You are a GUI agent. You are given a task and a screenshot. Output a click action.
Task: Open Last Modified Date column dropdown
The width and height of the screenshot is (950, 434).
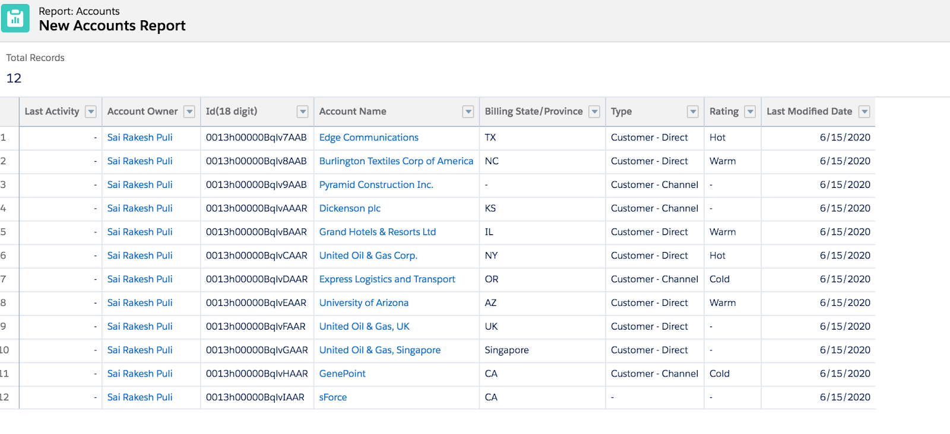click(864, 111)
